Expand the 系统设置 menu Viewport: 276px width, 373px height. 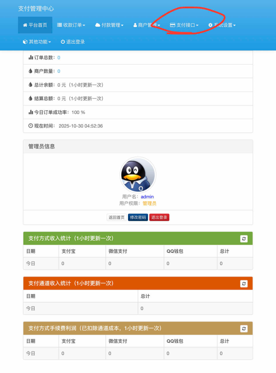pyautogui.click(x=222, y=25)
